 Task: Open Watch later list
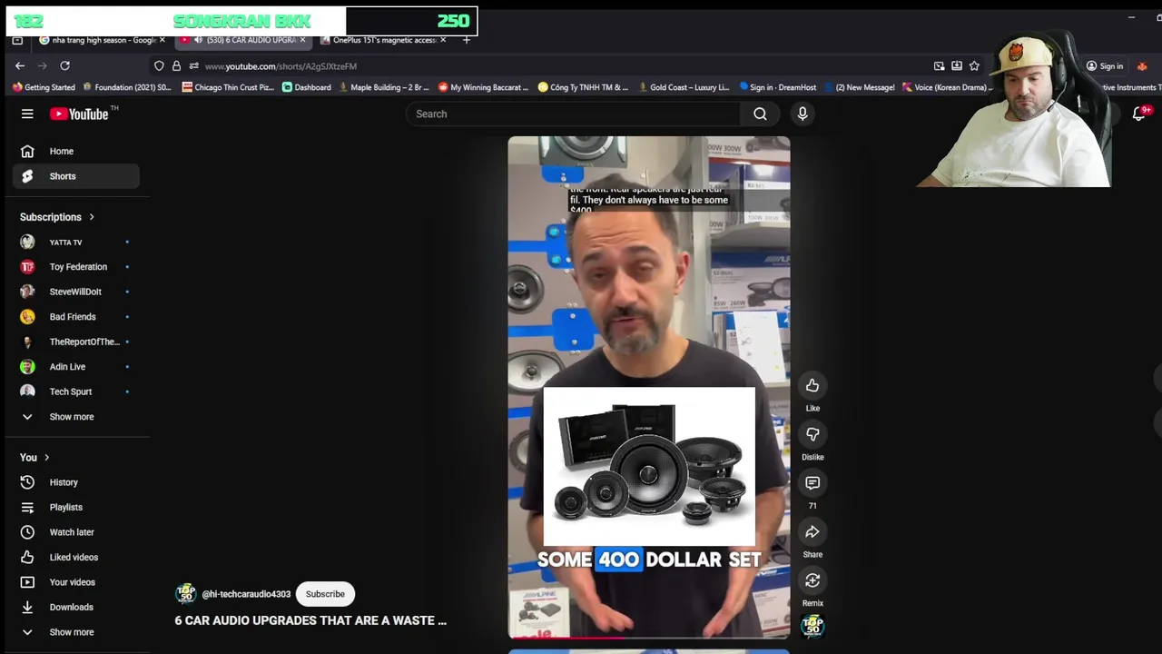point(76,532)
